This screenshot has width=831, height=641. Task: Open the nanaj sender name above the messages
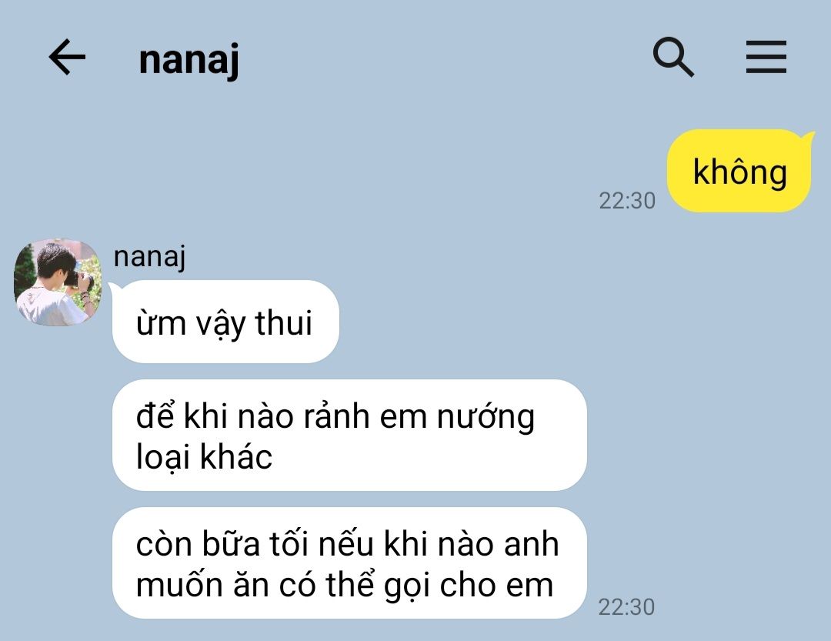pyautogui.click(x=149, y=256)
